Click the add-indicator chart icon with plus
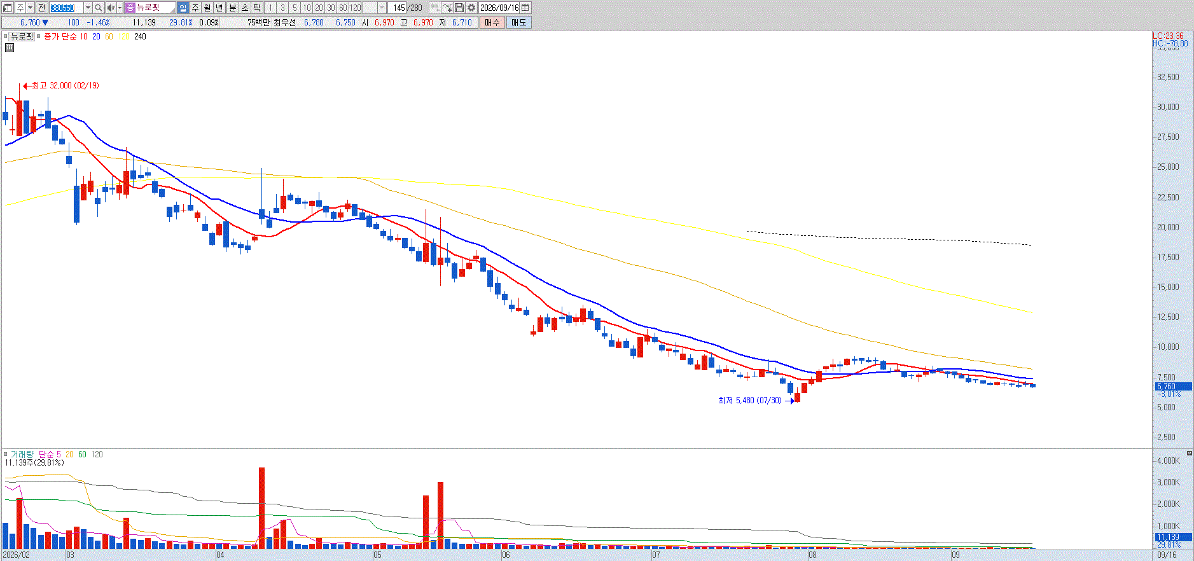The image size is (1194, 561). 447,8
